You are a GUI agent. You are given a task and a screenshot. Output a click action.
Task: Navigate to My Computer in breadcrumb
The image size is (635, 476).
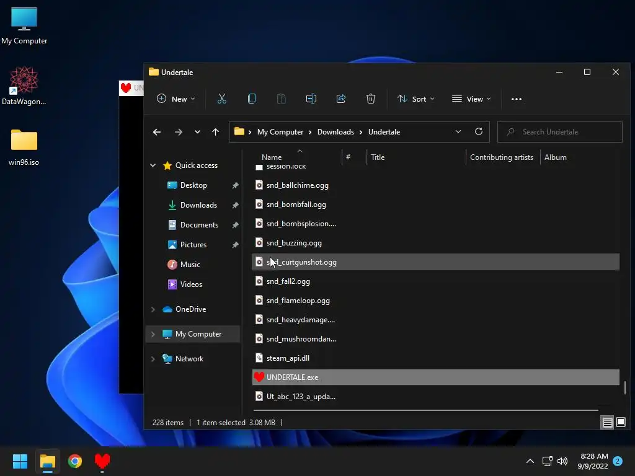[x=280, y=132]
